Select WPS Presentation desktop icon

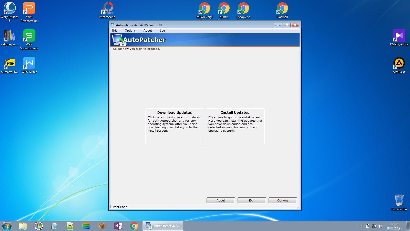(29, 12)
